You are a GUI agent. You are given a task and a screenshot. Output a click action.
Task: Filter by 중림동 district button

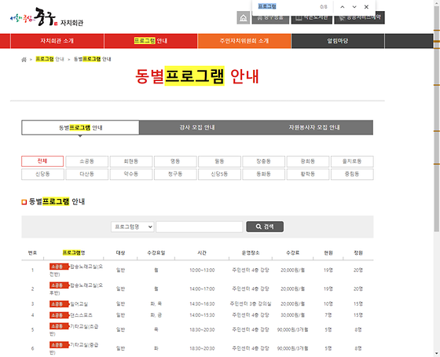point(352,174)
